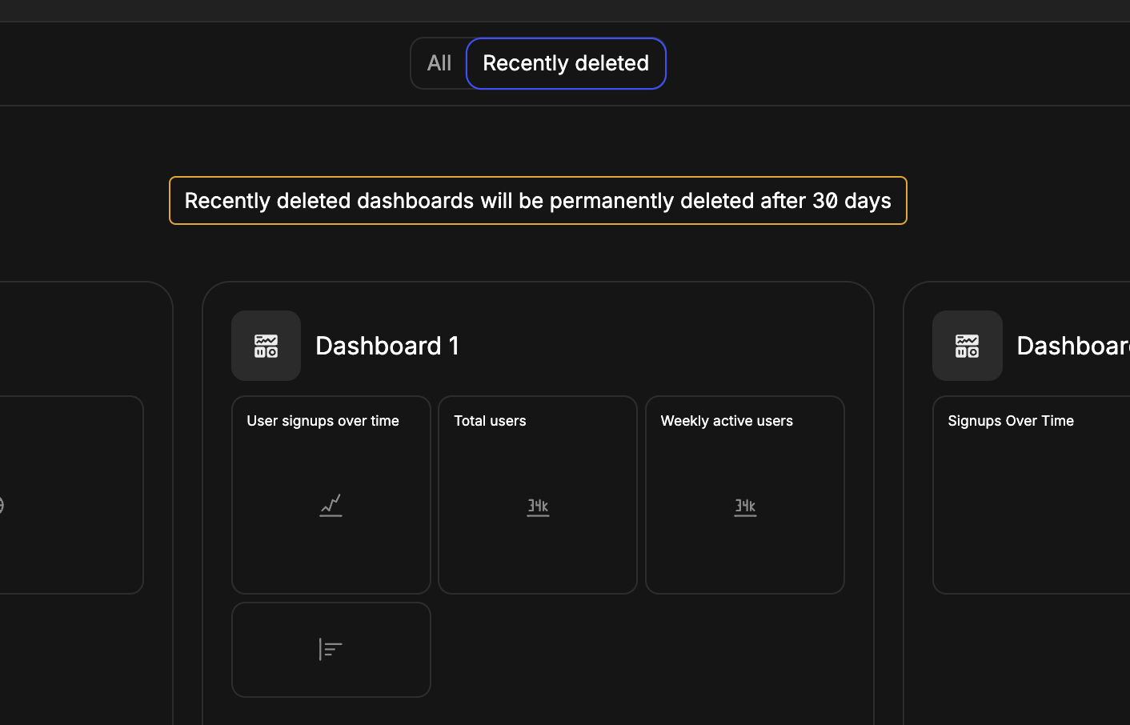Image resolution: width=1130 pixels, height=725 pixels.
Task: Click the number icon in Total users
Action: coord(538,507)
